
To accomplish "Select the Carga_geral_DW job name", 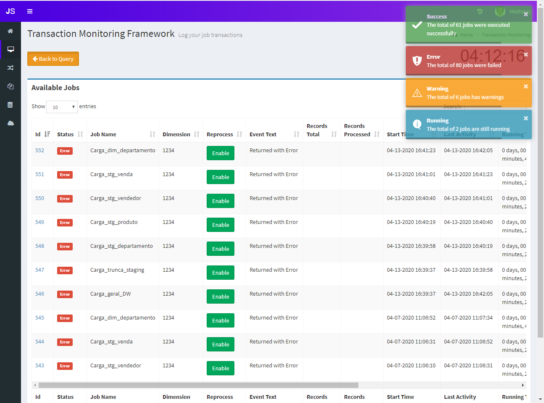I will (x=110, y=294).
